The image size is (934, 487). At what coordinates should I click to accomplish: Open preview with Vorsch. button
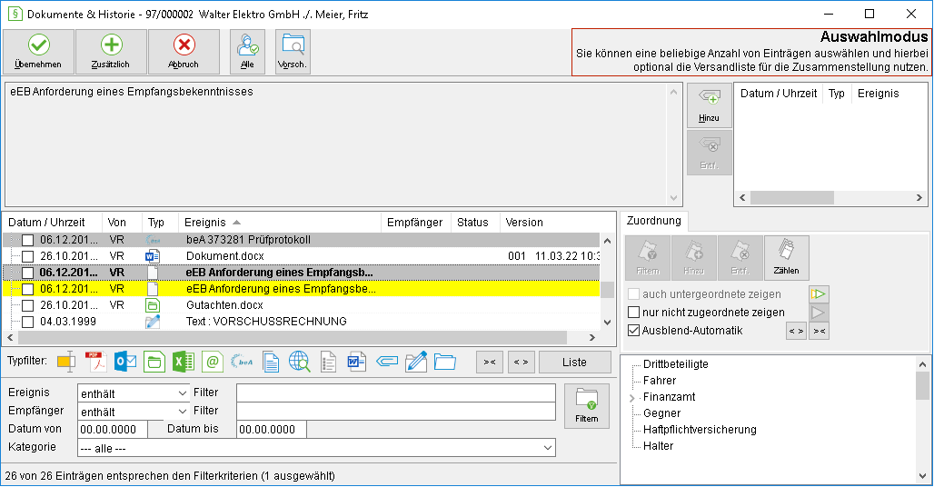tap(293, 52)
